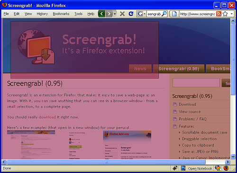Click the URL address field
The height and width of the screenshot is (173, 237).
coord(197,14)
